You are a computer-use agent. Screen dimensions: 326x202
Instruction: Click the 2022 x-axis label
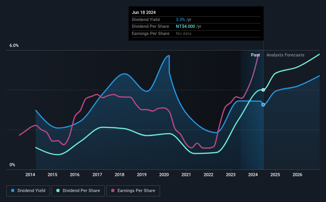pyautogui.click(x=208, y=175)
